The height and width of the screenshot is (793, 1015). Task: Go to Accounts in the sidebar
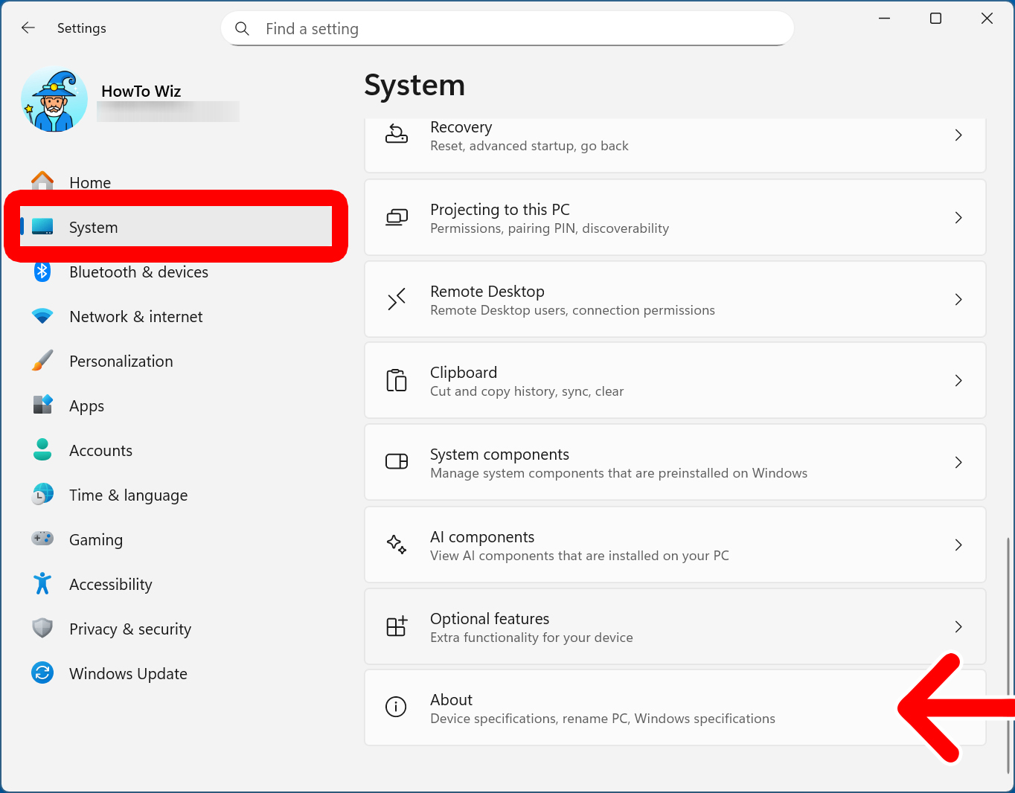100,451
